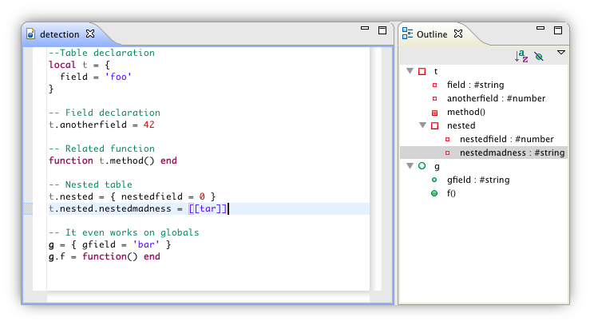Maximize the detection editor pane
This screenshot has width=590, height=325.
pos(382,30)
